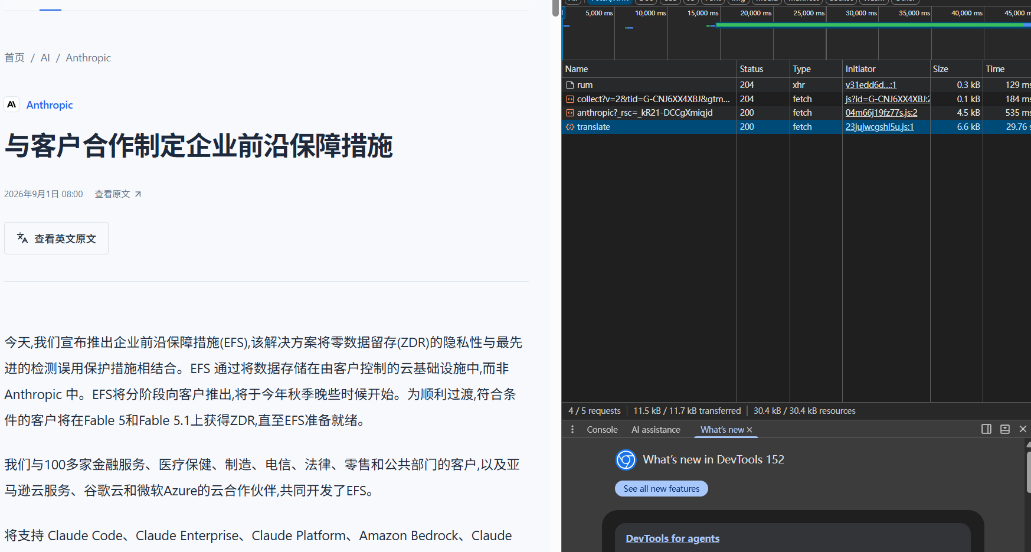Sort requests by Size column header
Image resolution: width=1031 pixels, height=552 pixels.
click(x=956, y=69)
